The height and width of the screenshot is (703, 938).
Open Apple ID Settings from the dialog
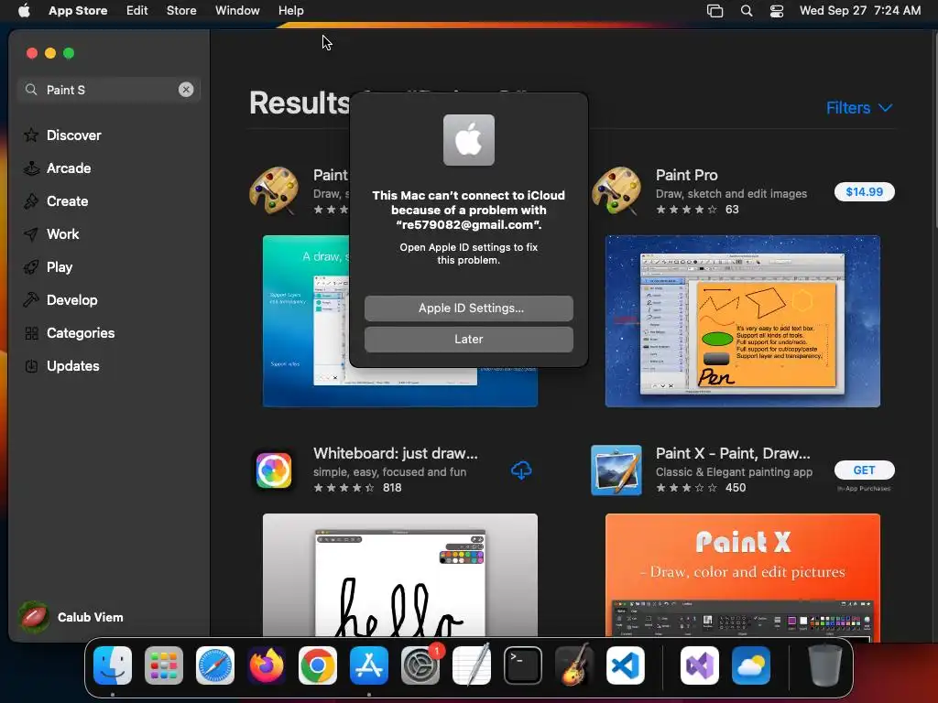(x=468, y=308)
